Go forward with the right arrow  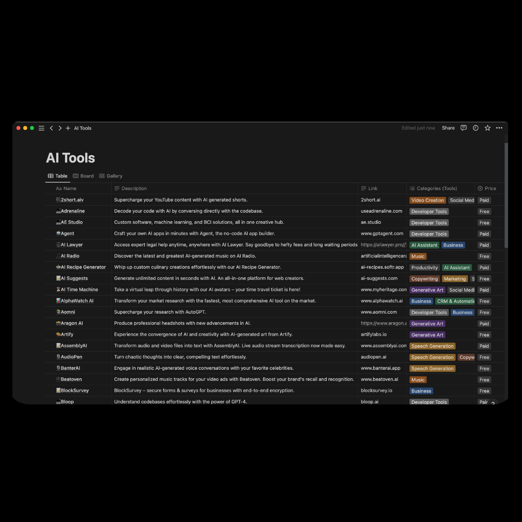60,128
